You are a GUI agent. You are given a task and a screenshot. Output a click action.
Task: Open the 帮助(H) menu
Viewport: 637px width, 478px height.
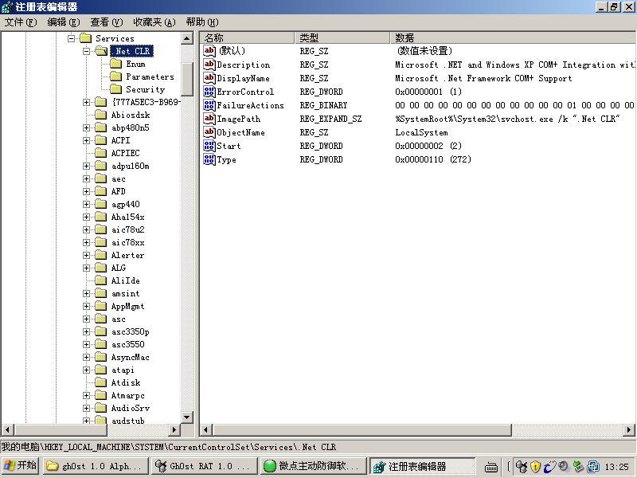pyautogui.click(x=202, y=22)
